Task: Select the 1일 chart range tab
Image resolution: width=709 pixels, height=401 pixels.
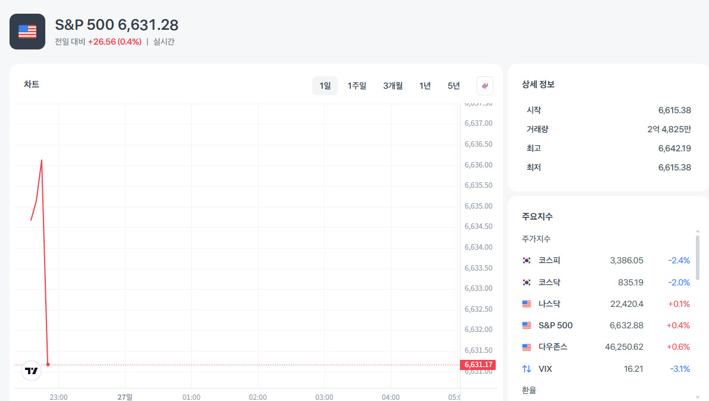Action: point(325,86)
